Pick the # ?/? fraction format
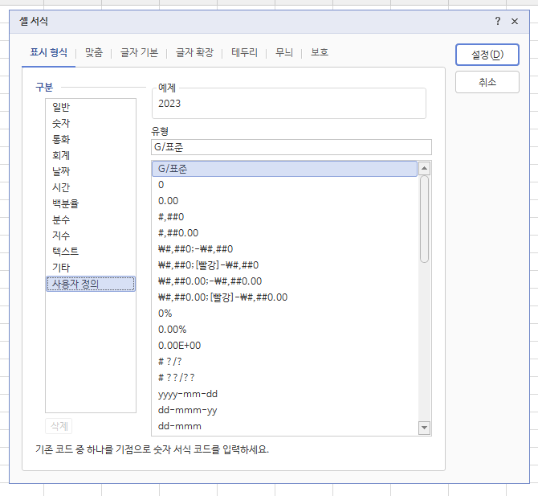 tap(284, 362)
